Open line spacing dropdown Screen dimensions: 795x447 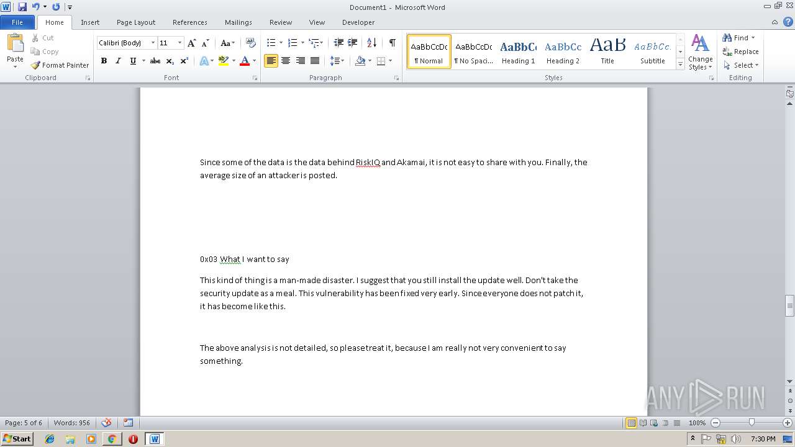click(337, 61)
